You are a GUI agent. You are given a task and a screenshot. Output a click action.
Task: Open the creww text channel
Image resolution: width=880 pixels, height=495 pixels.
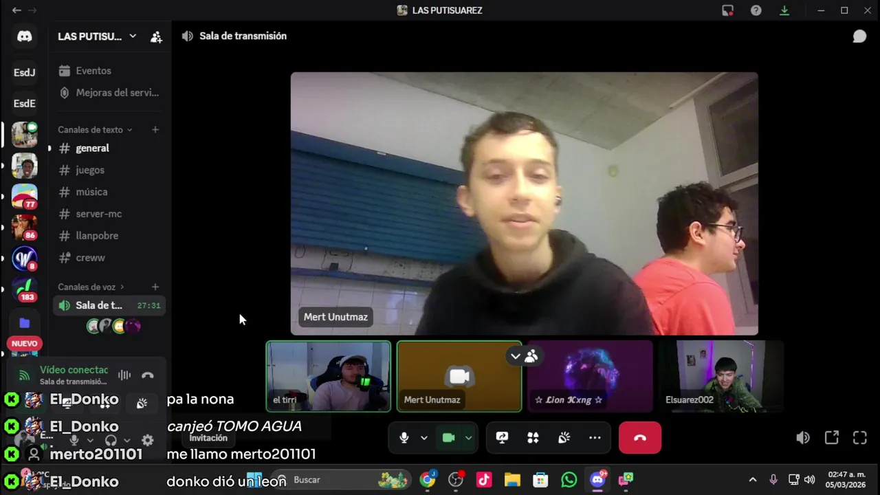[110, 258]
